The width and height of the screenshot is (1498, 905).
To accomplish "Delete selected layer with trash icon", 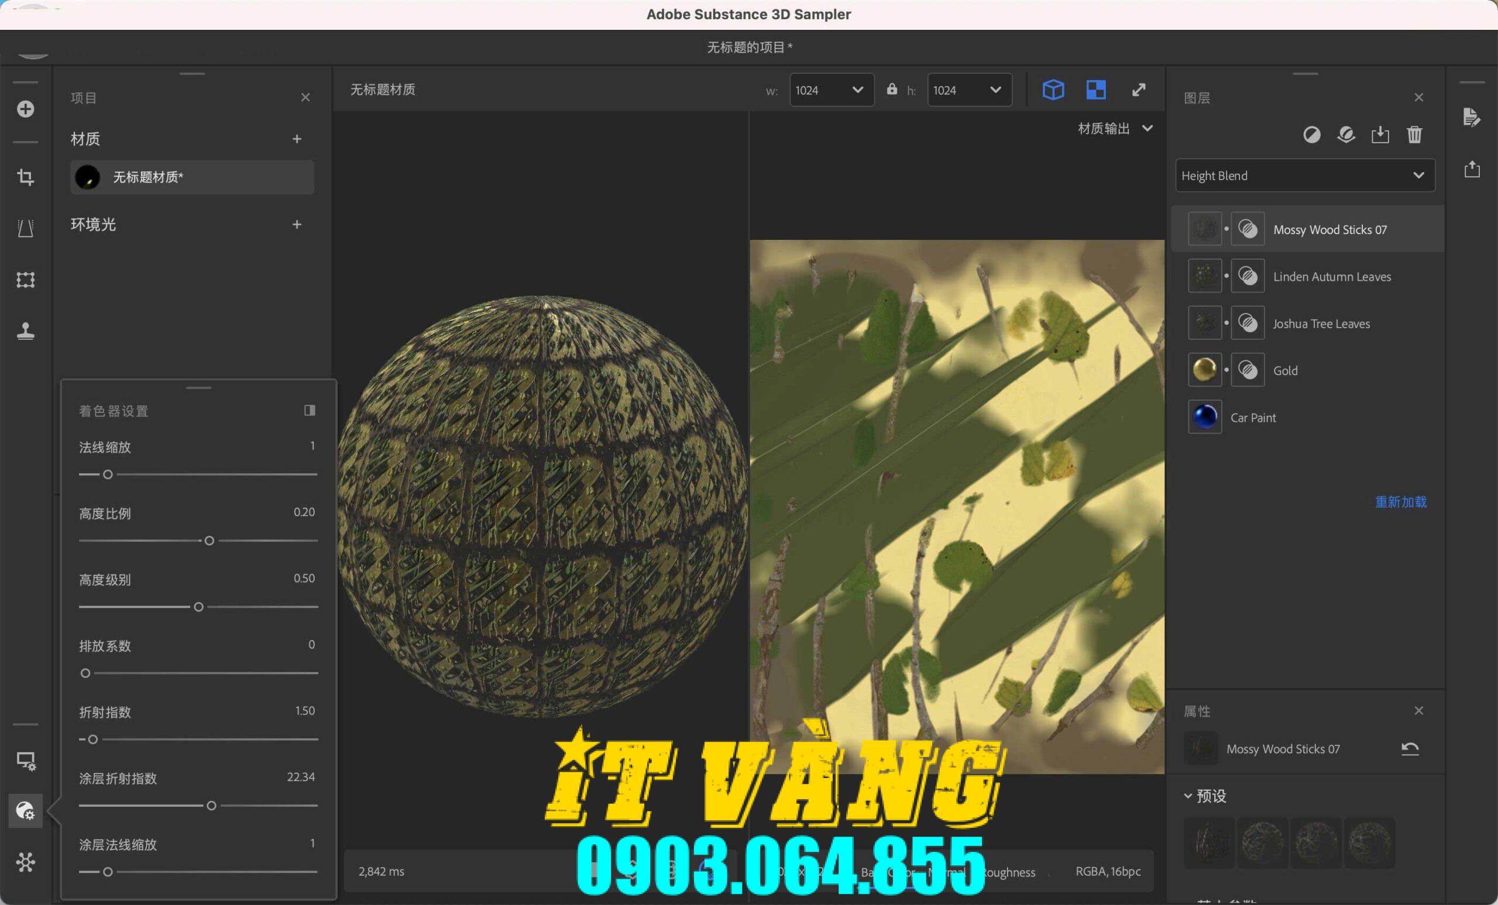I will click(x=1415, y=135).
